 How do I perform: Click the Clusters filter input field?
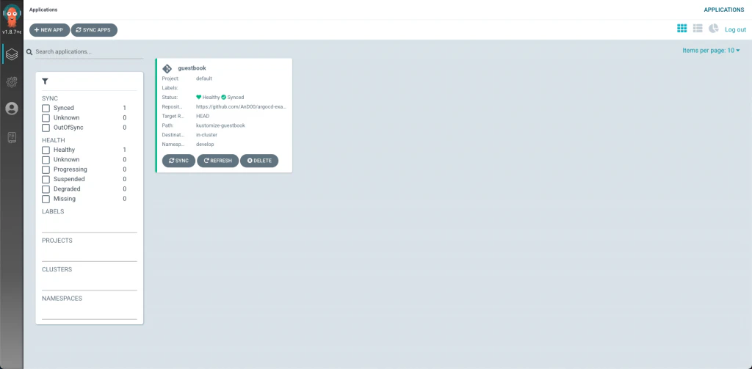coord(89,282)
